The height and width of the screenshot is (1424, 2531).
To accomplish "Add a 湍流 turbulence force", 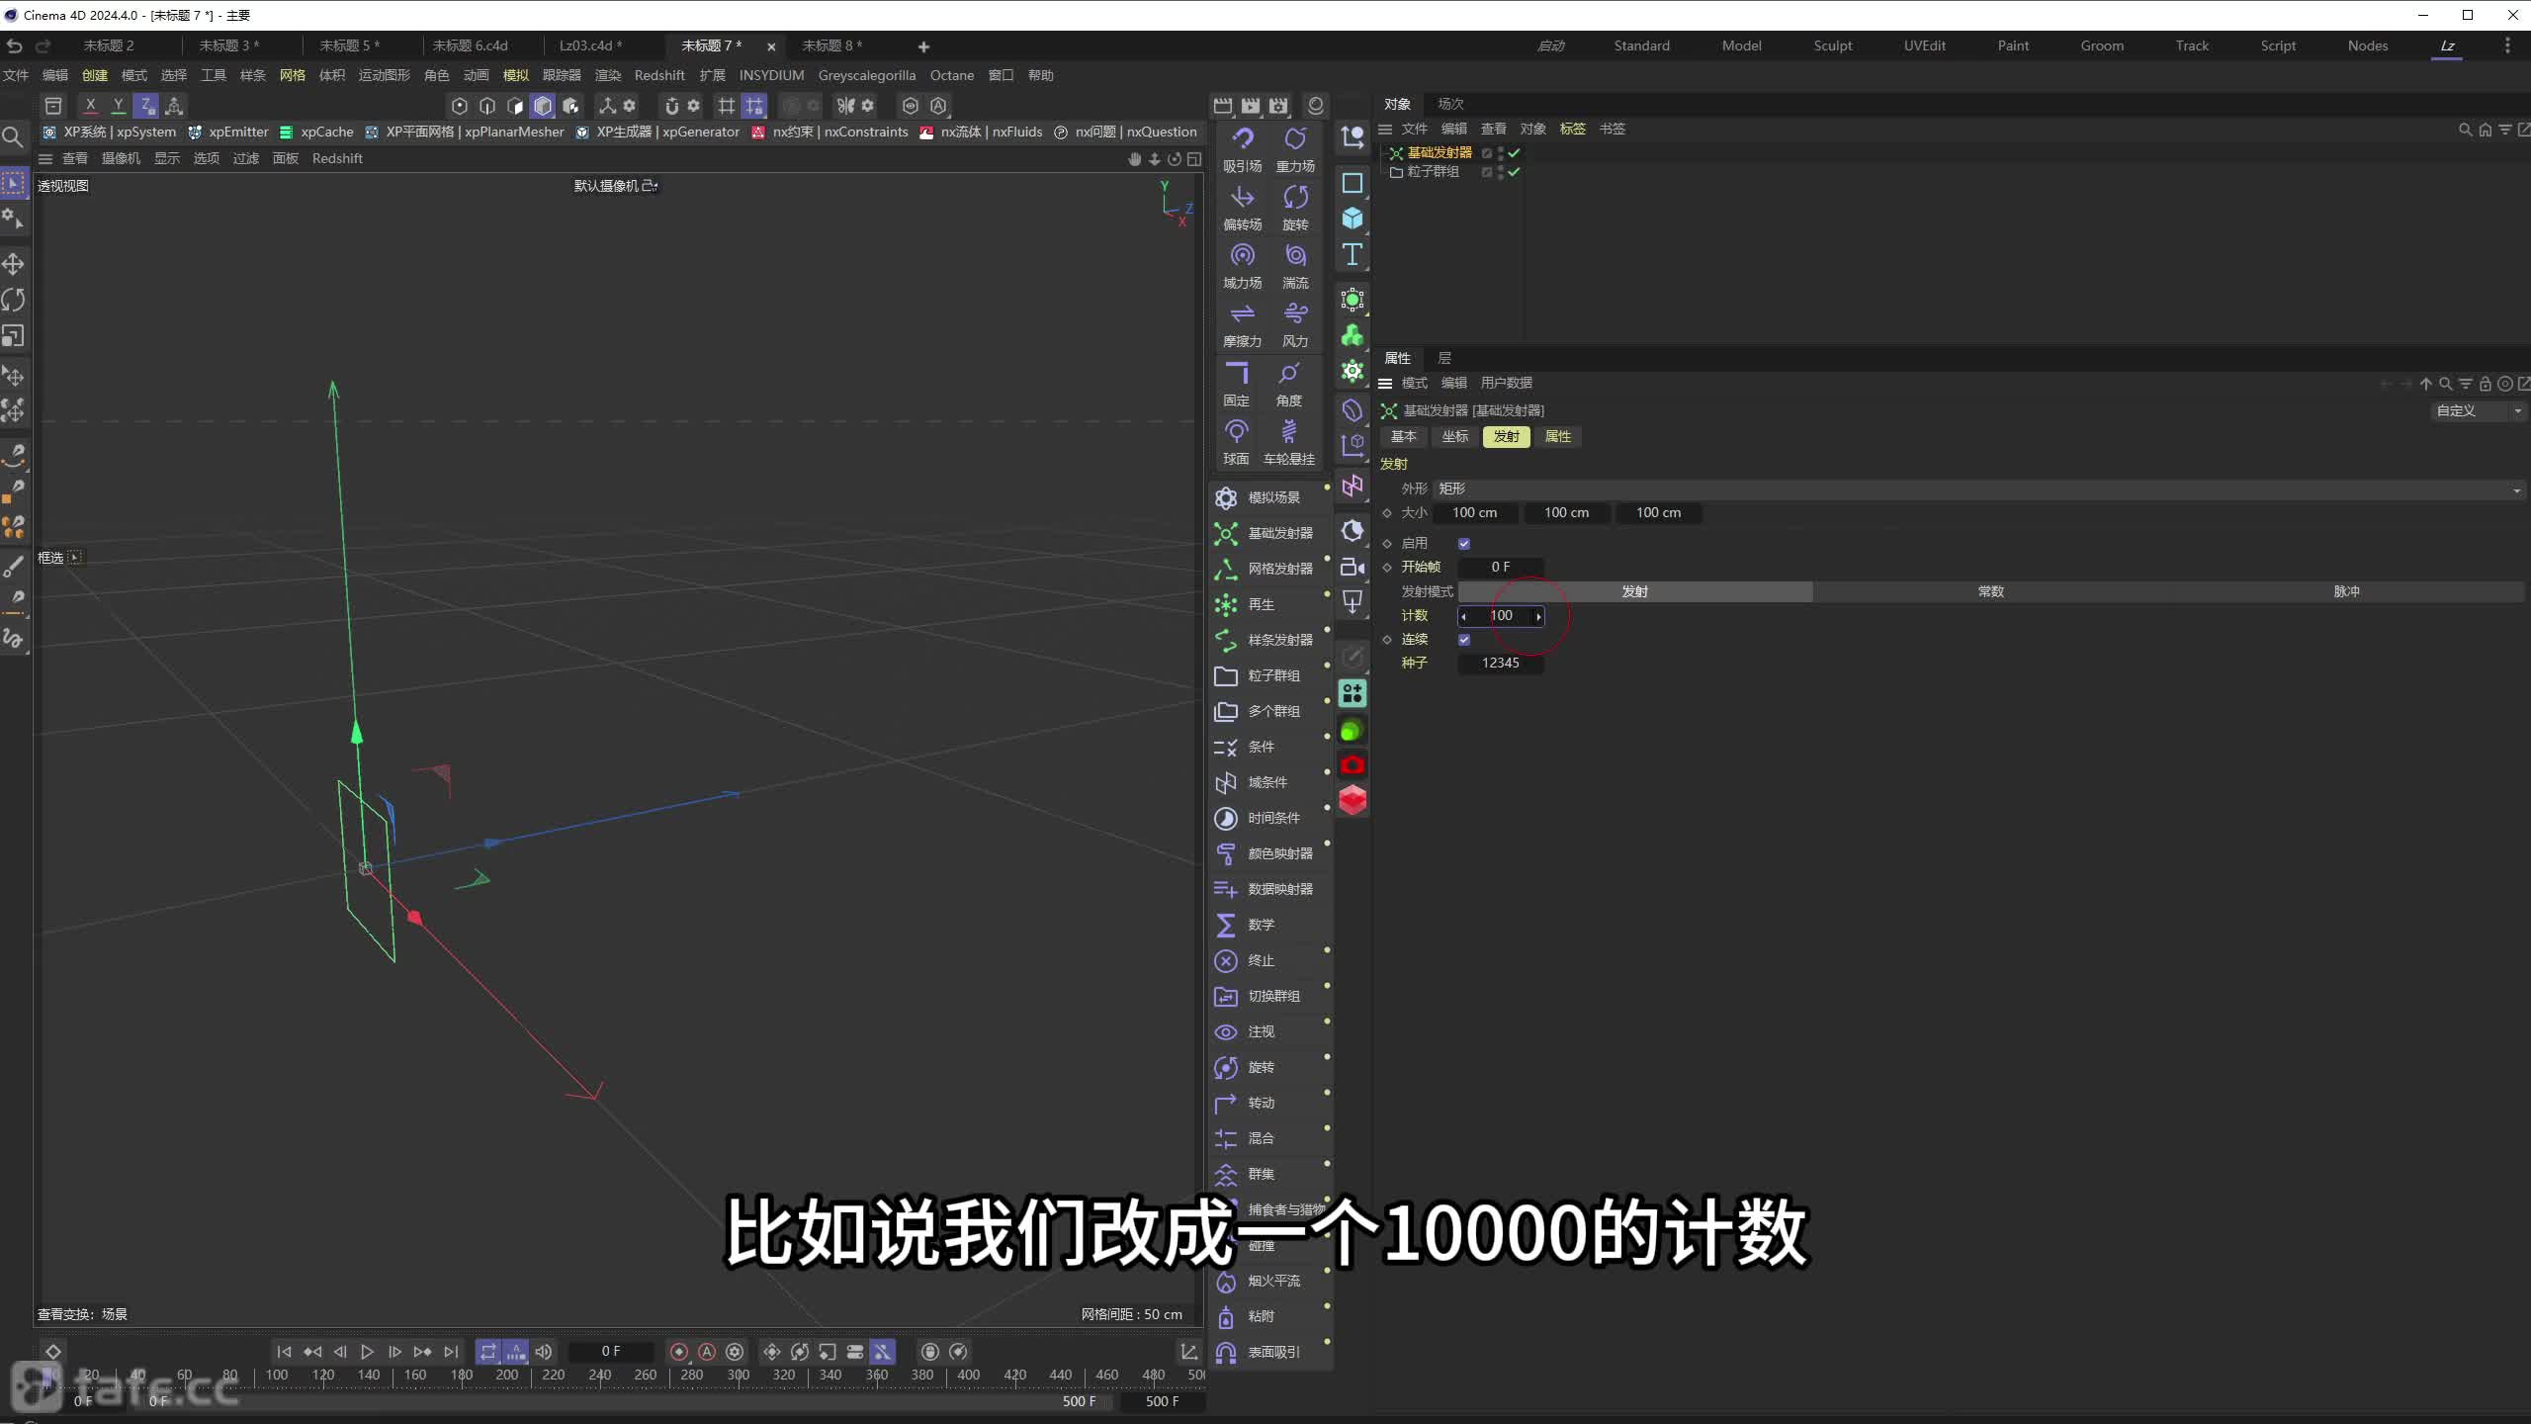I will 1295,265.
